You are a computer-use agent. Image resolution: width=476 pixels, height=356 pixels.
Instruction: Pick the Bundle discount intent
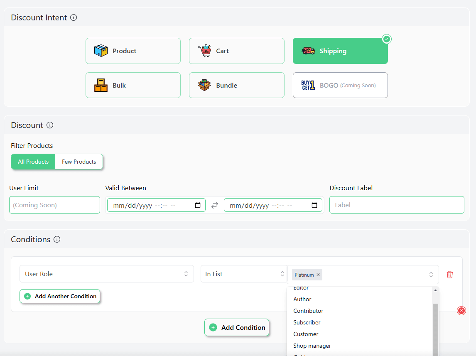pyautogui.click(x=236, y=86)
